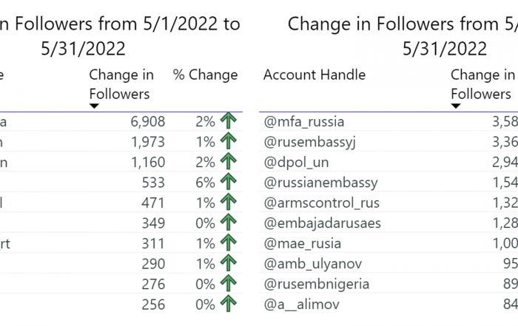Screen dimensions: 518x326
Task: Select the @russianembassy handle cell
Action: coord(320,183)
